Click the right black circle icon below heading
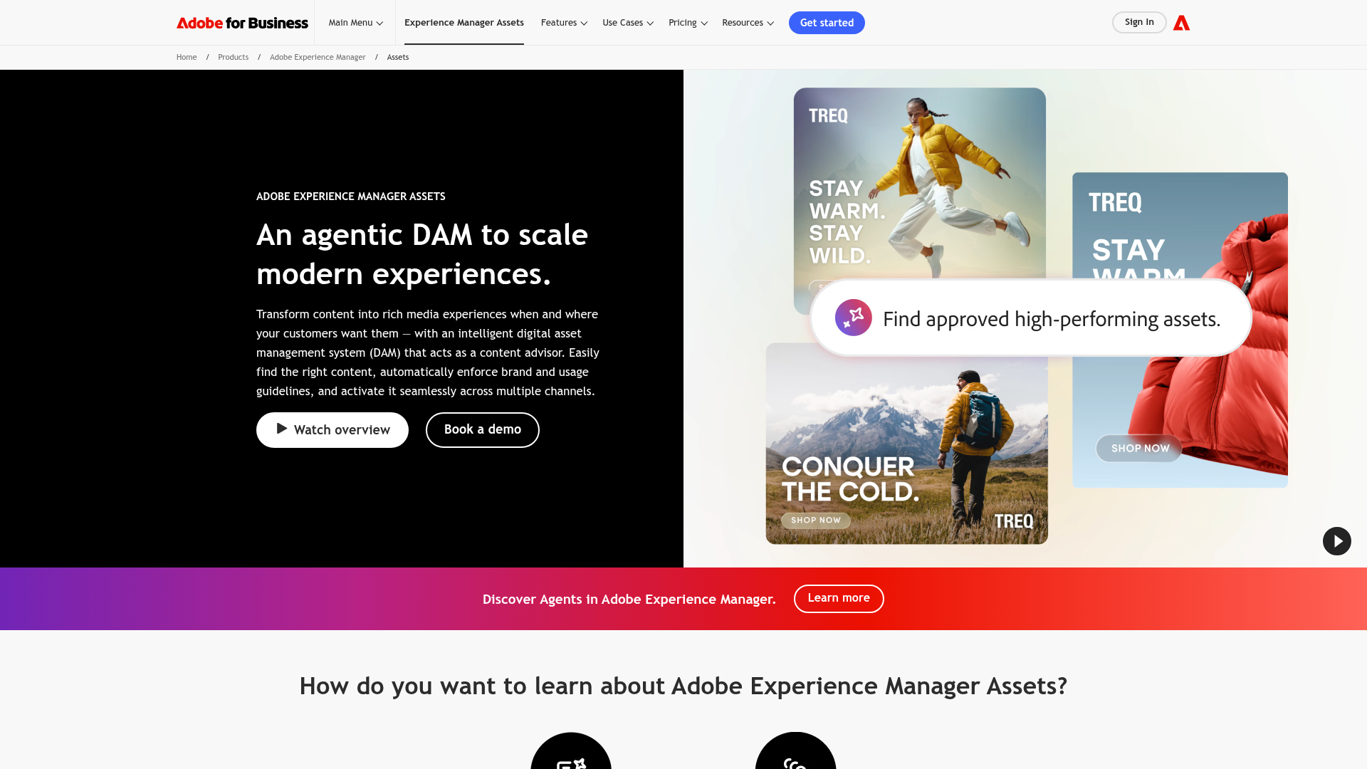Screen dimensions: 1367x769 [x=795, y=751]
